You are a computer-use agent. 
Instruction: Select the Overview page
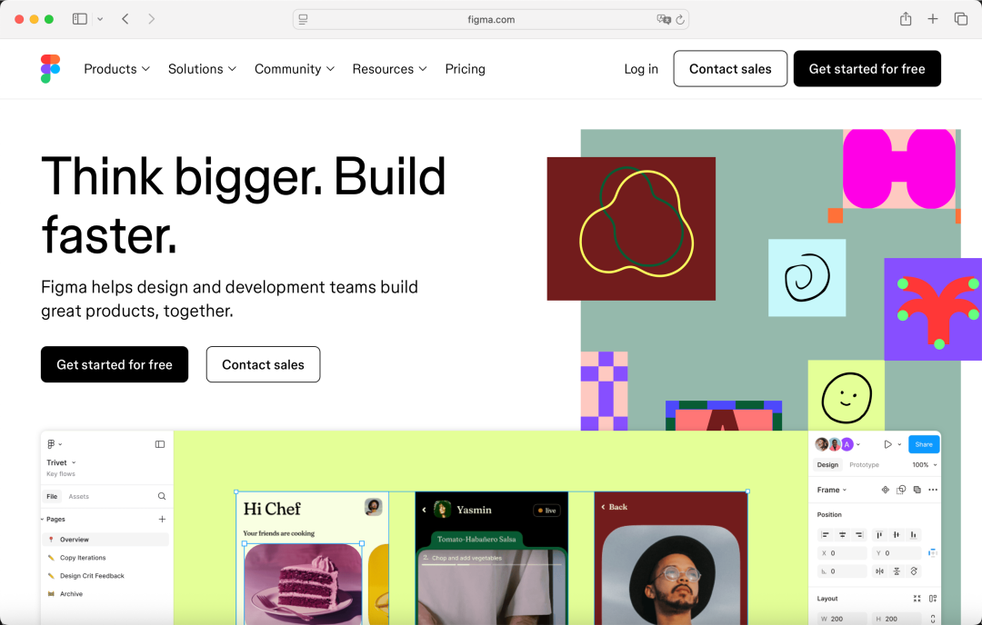click(105, 540)
